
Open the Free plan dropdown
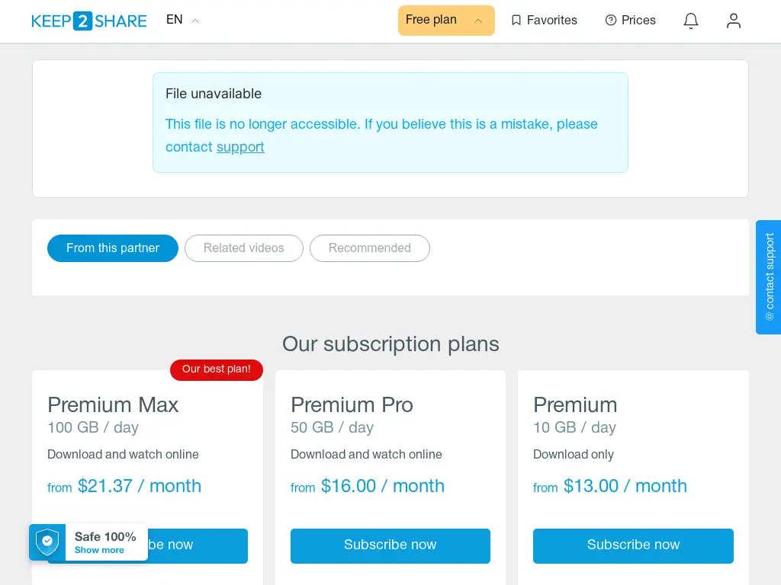pyautogui.click(x=445, y=21)
